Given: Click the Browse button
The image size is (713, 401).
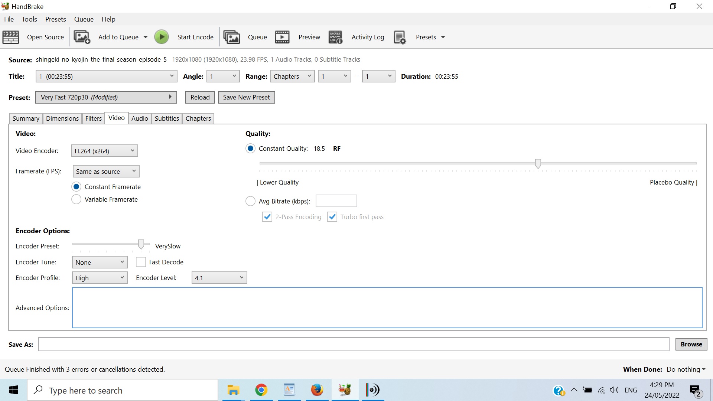Looking at the screenshot, I should [691, 344].
